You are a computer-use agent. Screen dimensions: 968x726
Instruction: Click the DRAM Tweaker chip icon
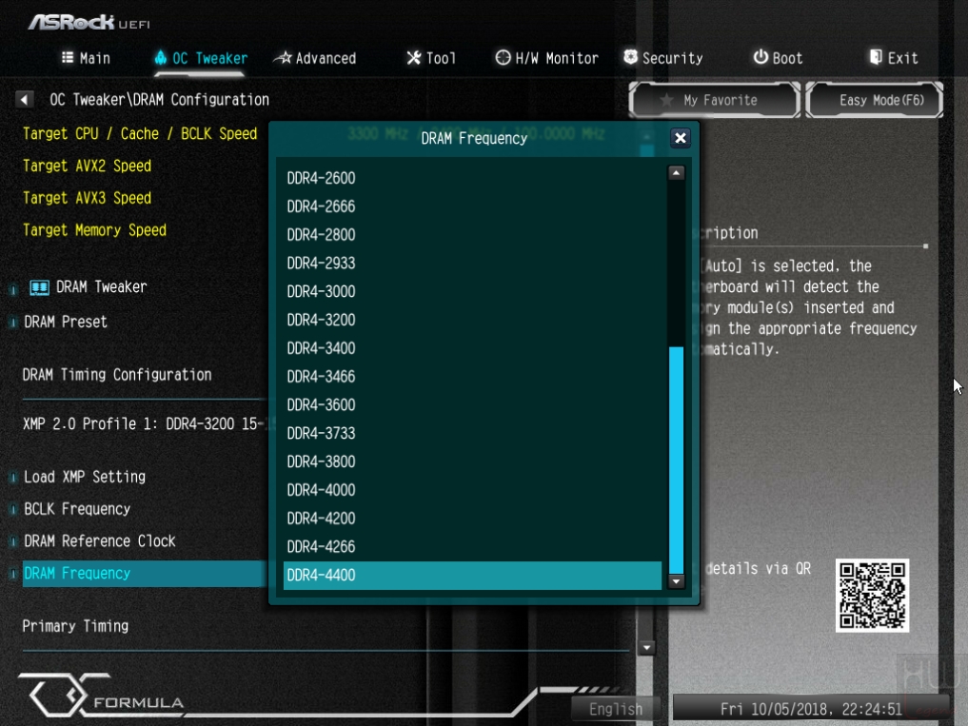[x=39, y=287]
